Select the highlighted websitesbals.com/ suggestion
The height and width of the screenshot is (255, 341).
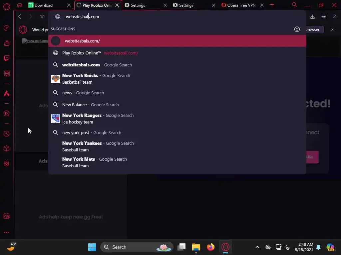177,41
